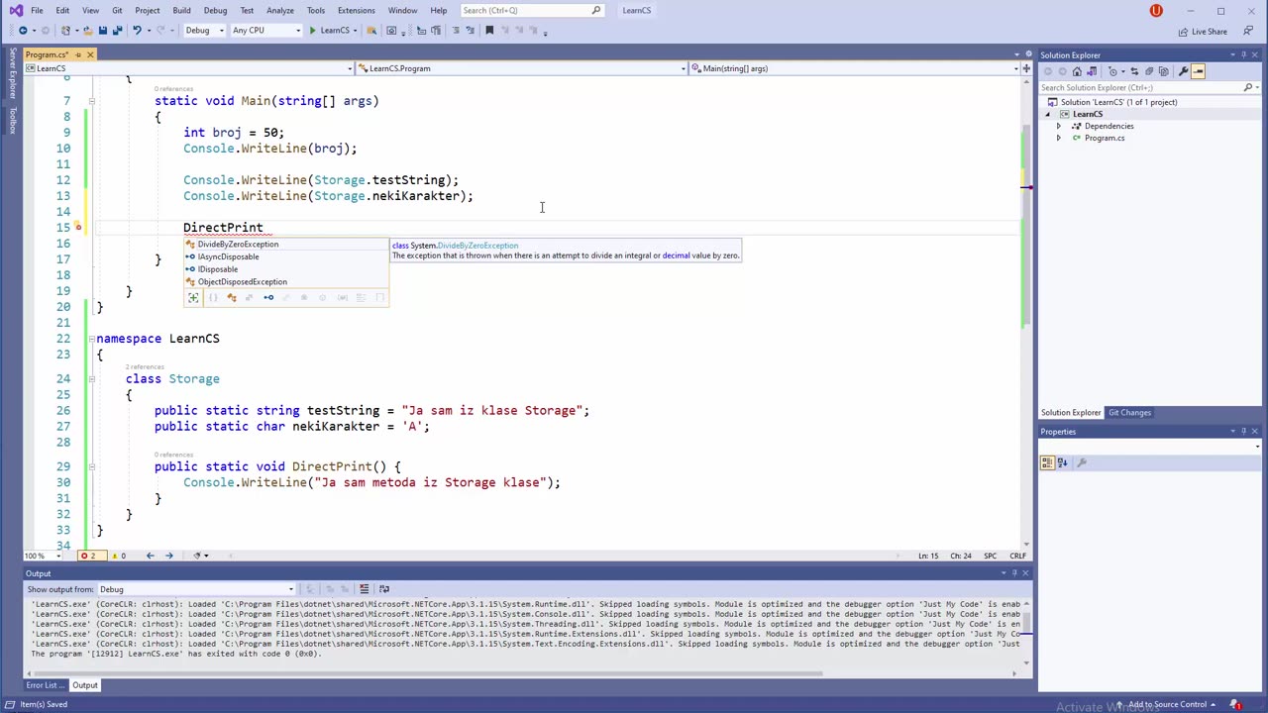
Task: Open the Main(string[] args) member dropdown
Action: 855,68
